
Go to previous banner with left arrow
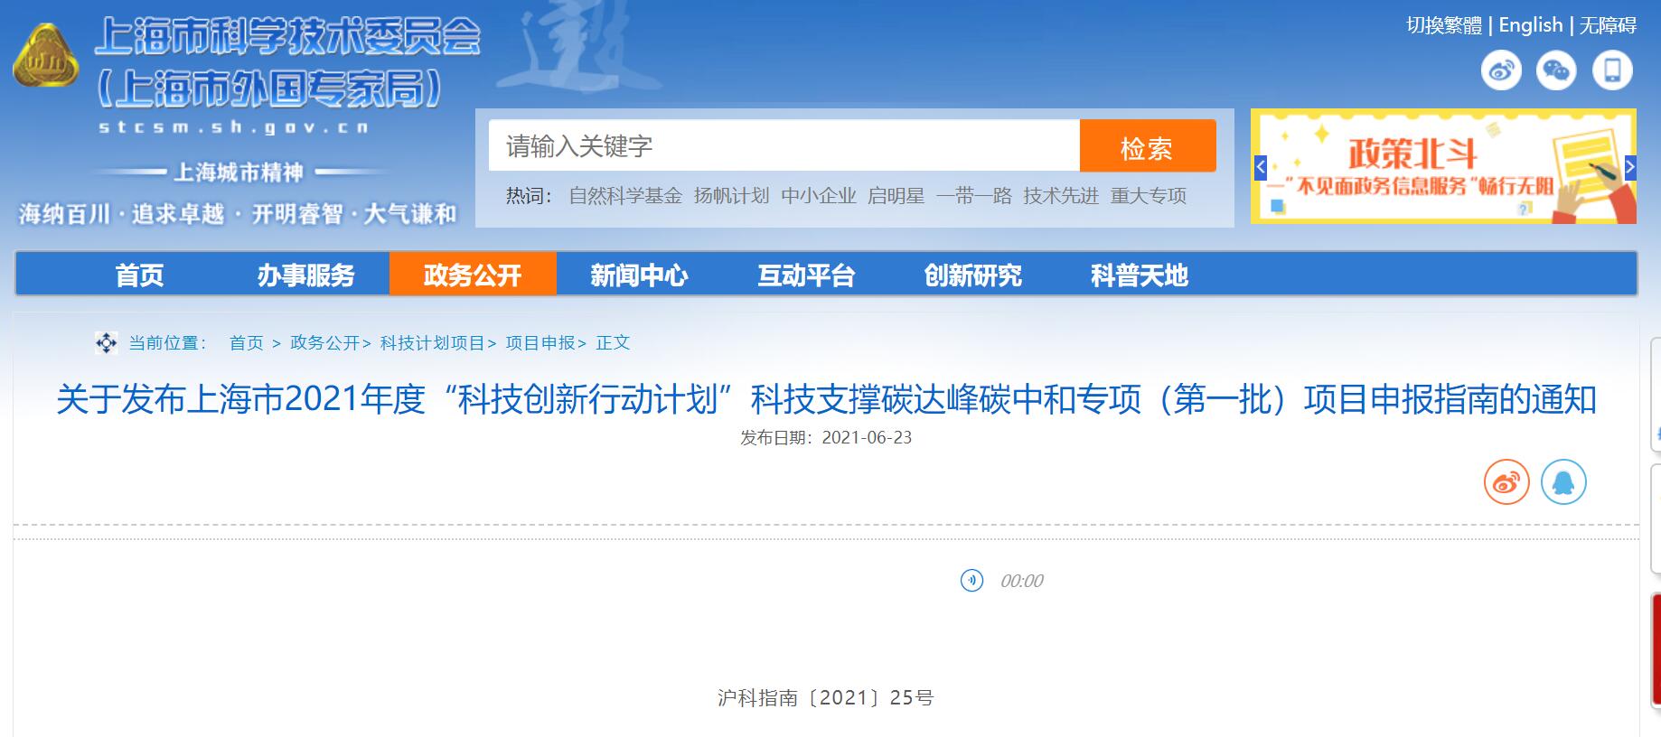[1260, 167]
